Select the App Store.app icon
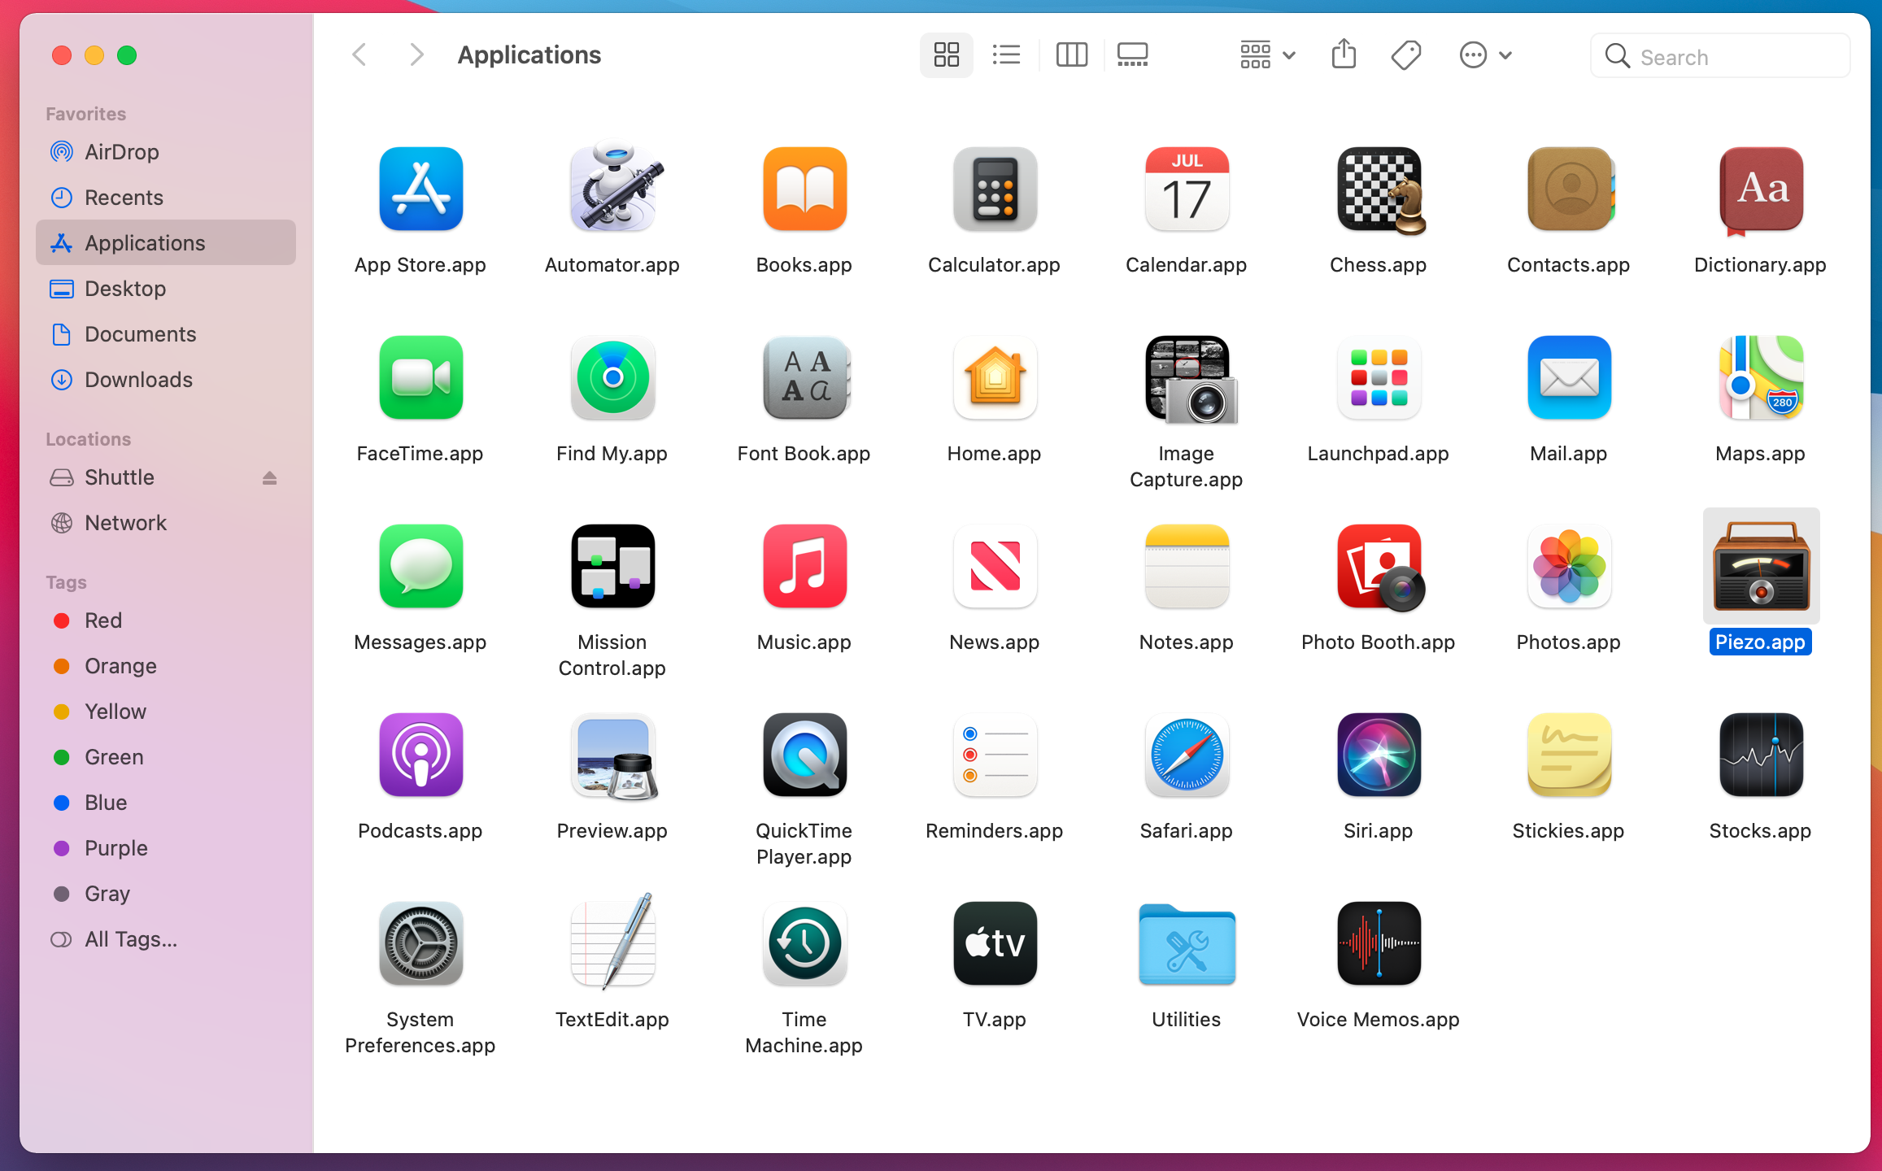 tap(420, 189)
